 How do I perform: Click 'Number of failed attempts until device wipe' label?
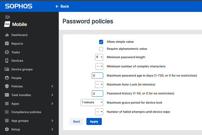click(x=138, y=112)
